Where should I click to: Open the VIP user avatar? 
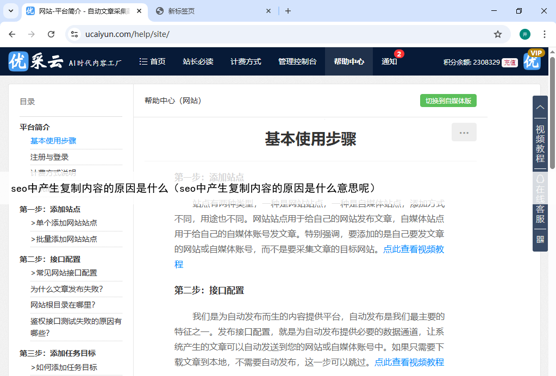point(532,61)
